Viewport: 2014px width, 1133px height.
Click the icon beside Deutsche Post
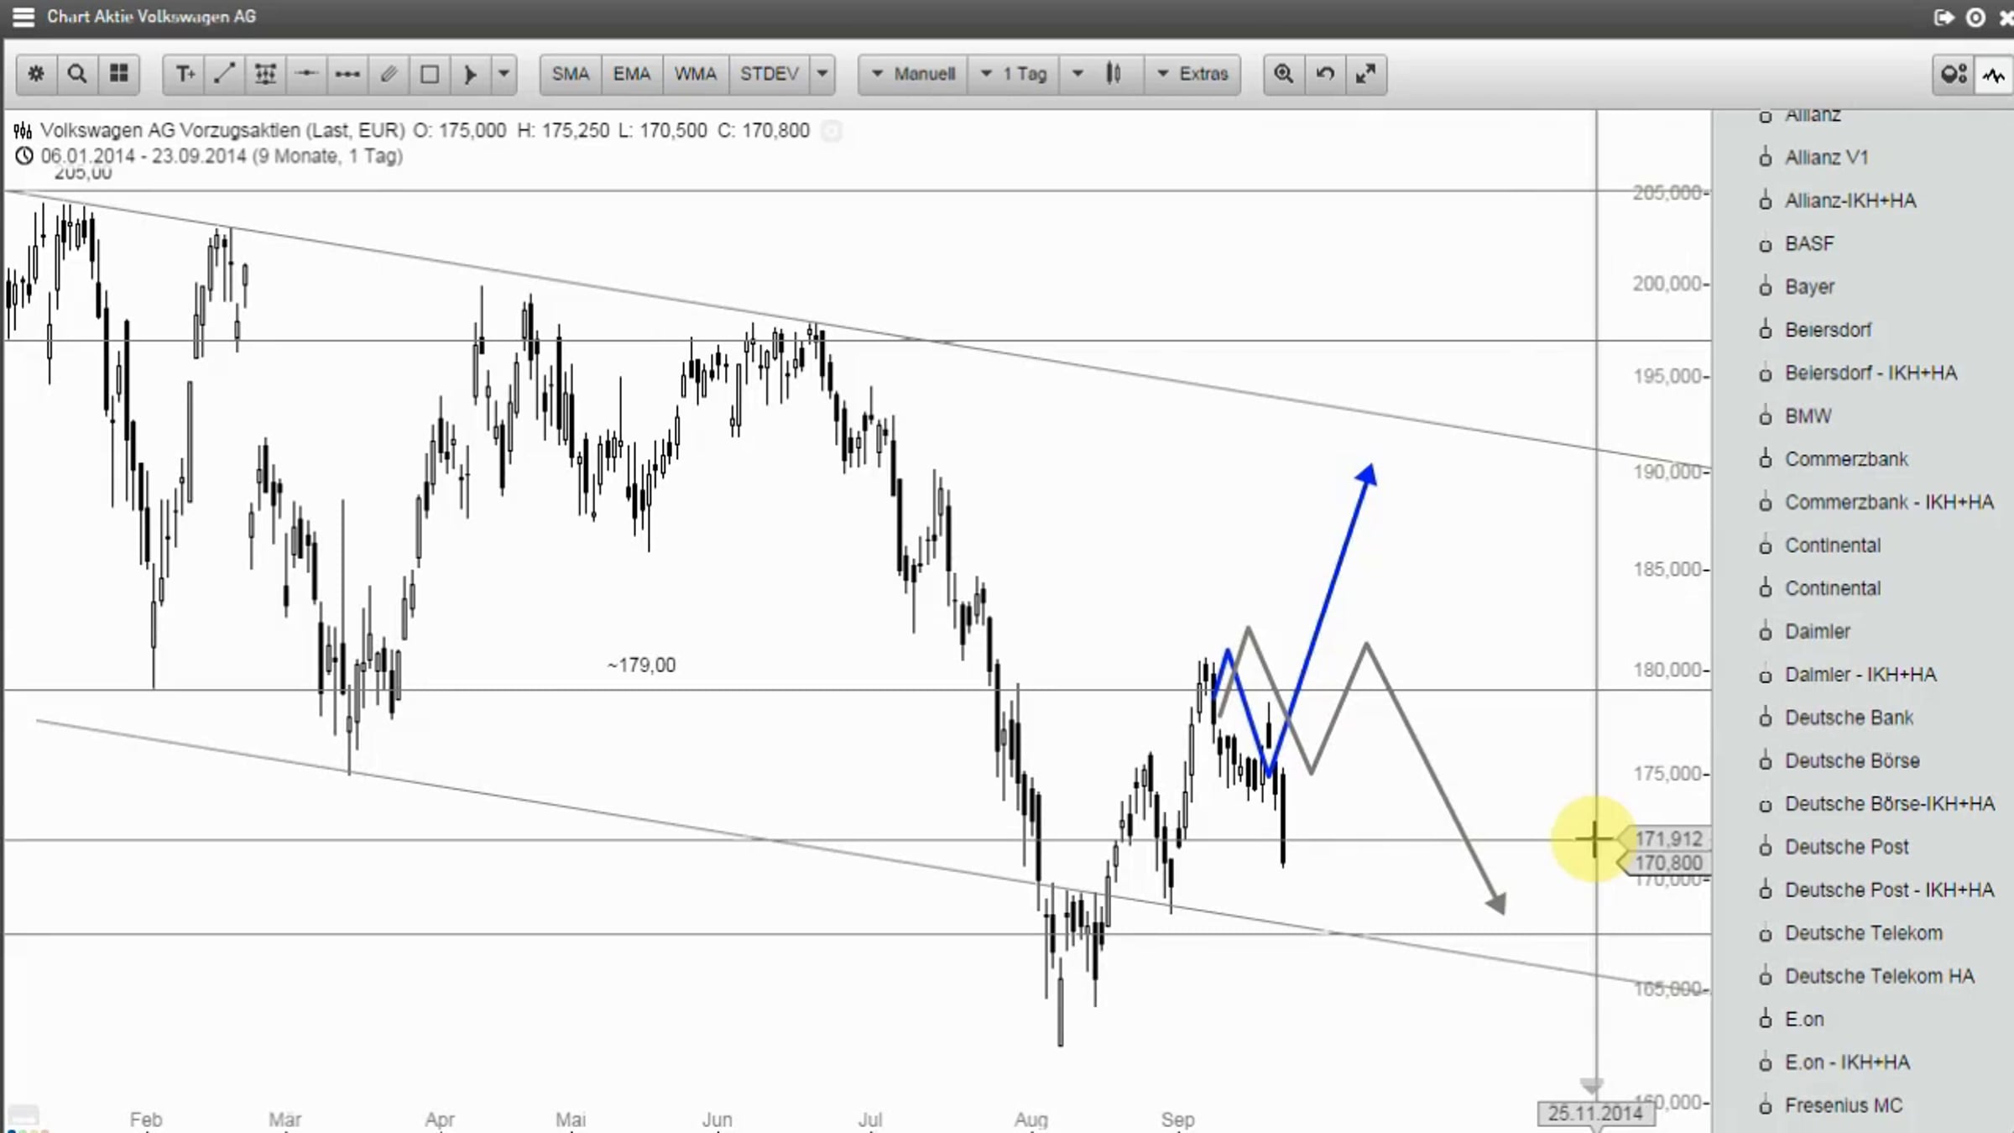[x=1766, y=847]
